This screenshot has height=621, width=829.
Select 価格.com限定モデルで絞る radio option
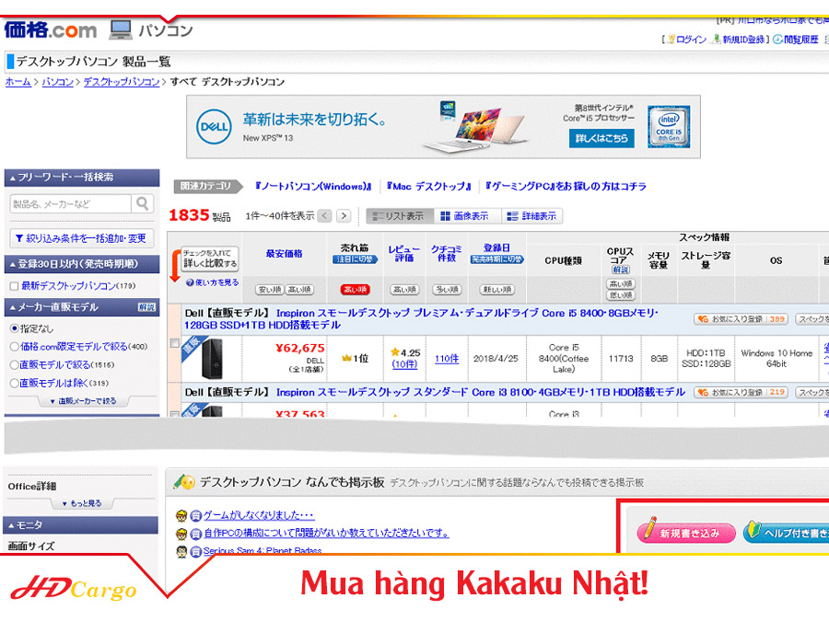tap(15, 347)
